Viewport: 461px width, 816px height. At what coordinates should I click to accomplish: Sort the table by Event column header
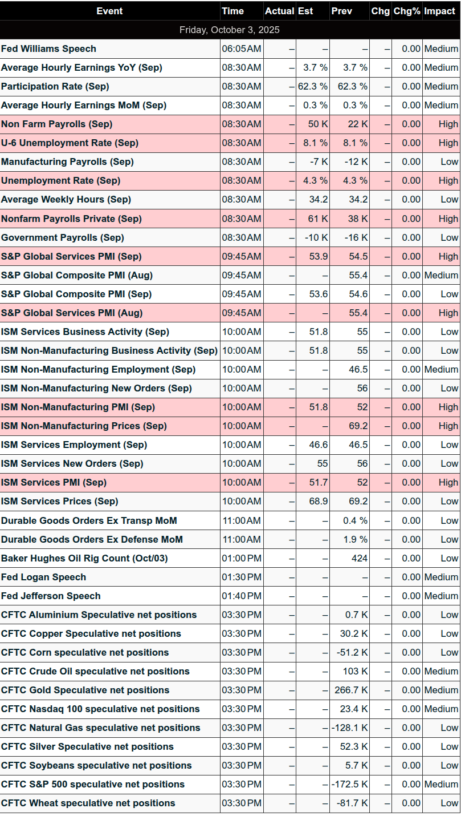109,11
